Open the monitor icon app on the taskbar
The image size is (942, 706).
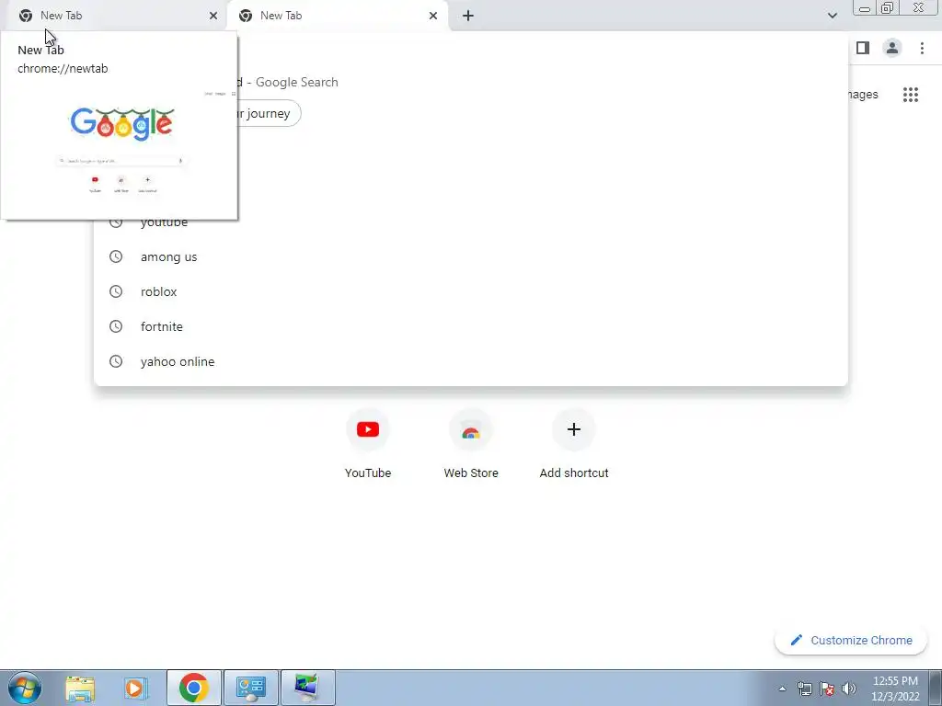307,688
